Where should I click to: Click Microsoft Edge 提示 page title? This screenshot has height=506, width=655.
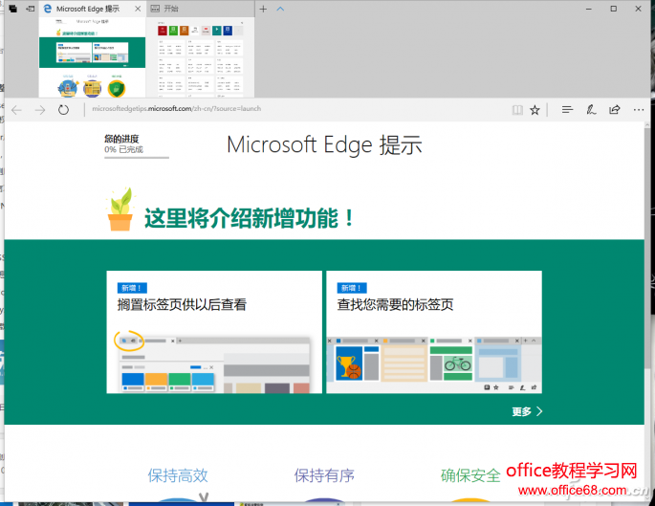(x=324, y=145)
